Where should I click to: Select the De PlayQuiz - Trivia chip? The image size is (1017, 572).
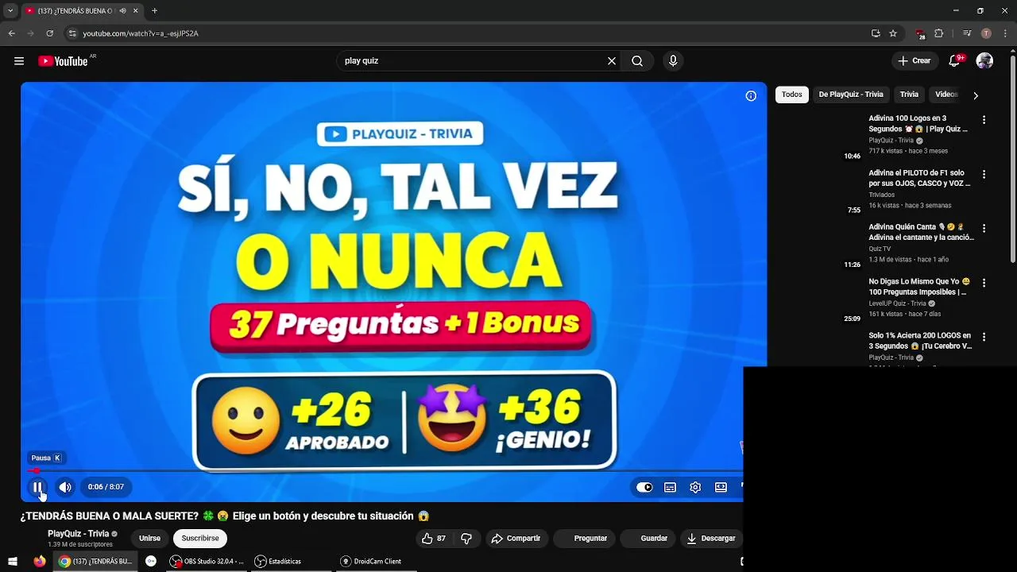851,95
